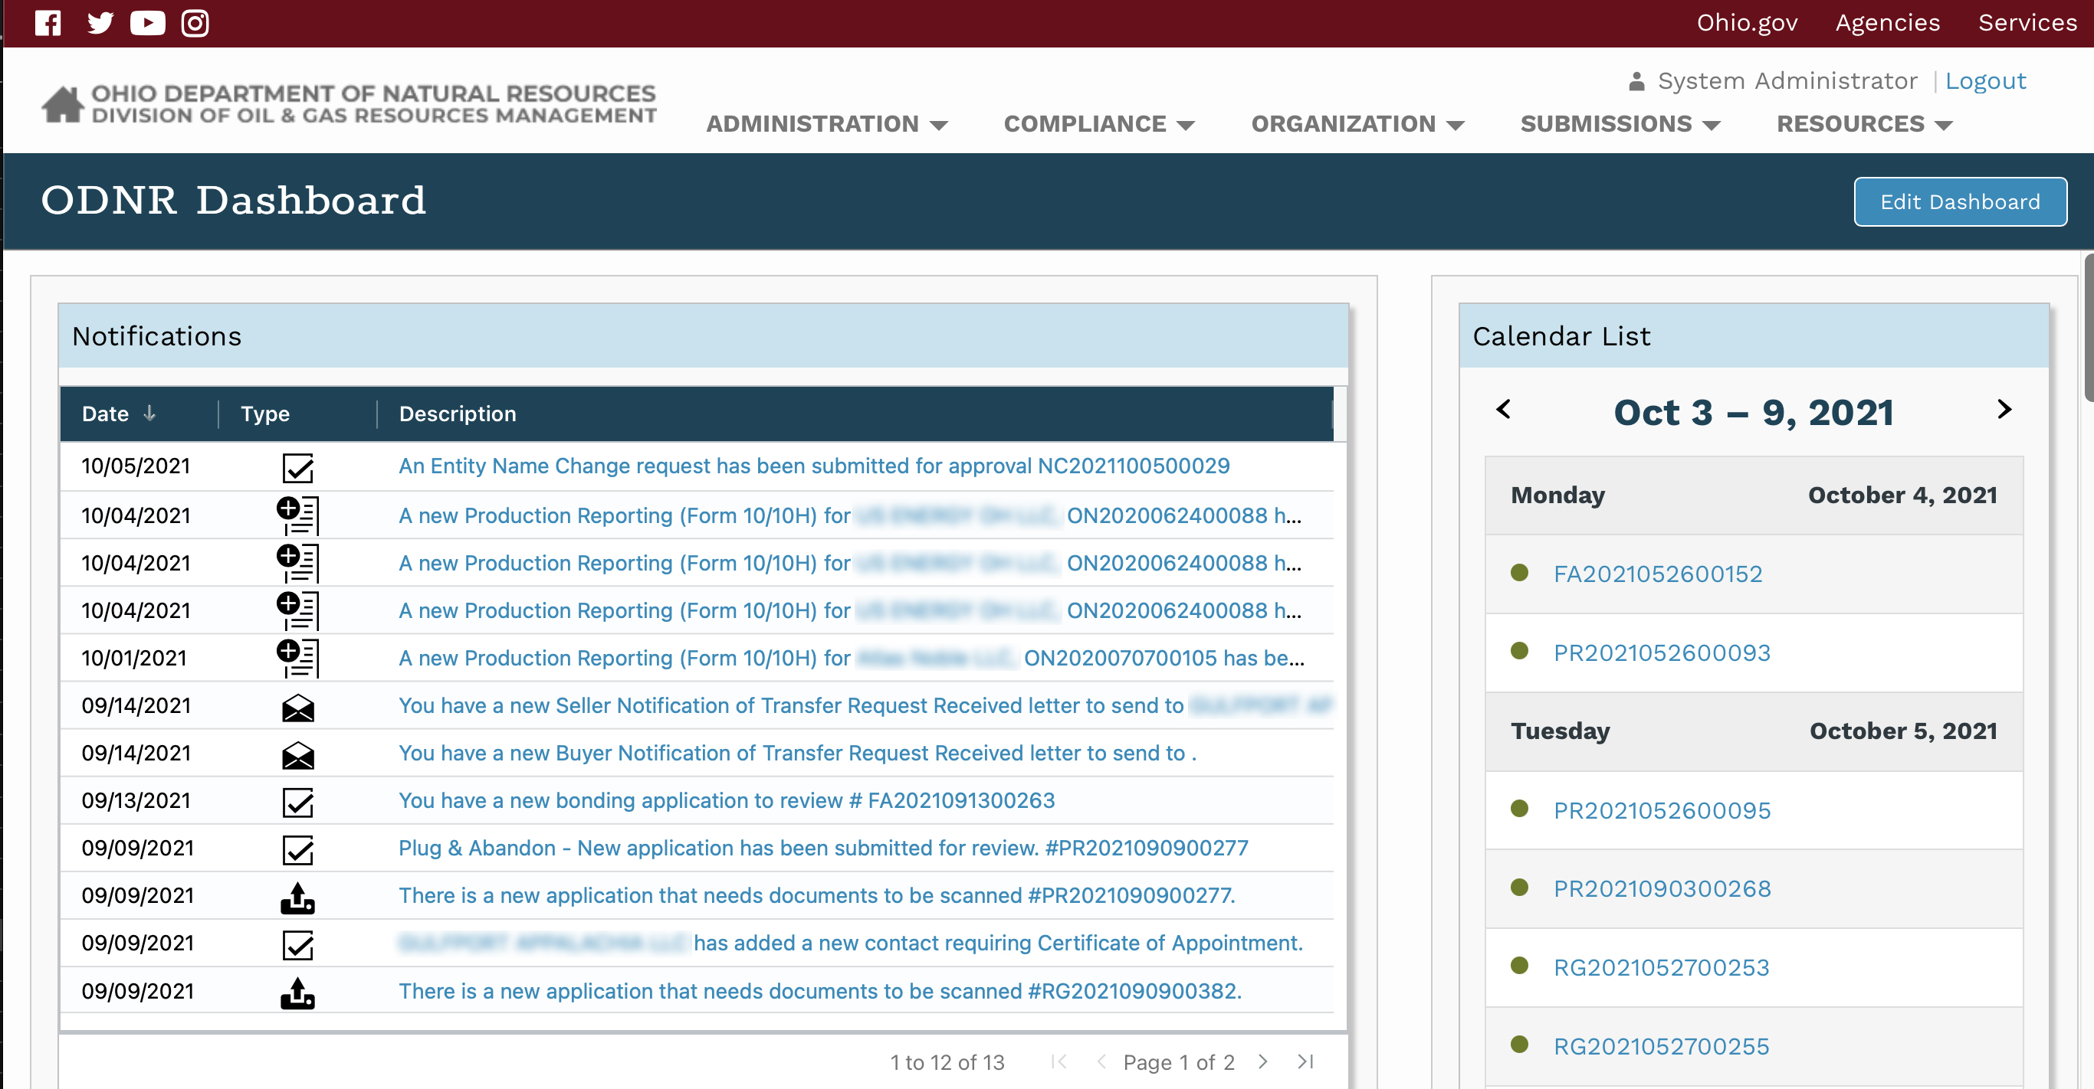Expand the Resources menu
The height and width of the screenshot is (1089, 2094).
1864,124
